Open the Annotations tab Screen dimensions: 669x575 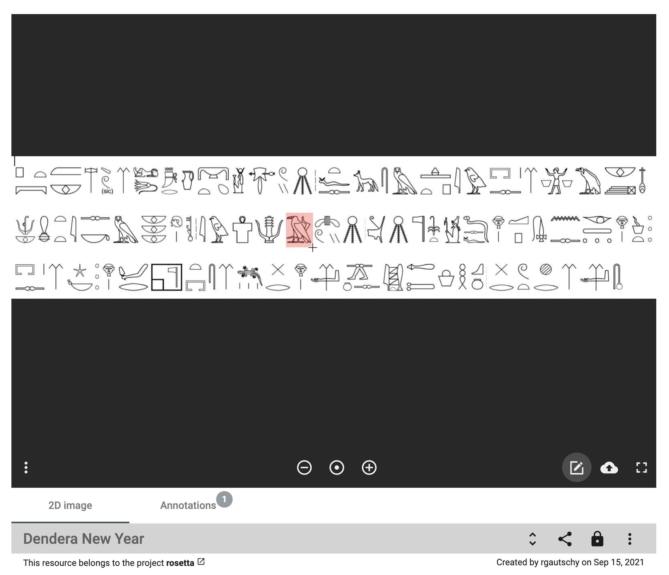coord(188,505)
